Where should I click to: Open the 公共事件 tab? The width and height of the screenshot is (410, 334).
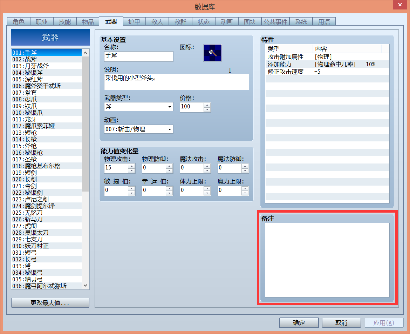[275, 21]
